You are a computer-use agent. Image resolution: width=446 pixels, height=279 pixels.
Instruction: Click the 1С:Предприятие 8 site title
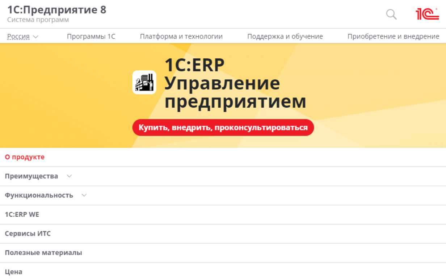coord(57,10)
